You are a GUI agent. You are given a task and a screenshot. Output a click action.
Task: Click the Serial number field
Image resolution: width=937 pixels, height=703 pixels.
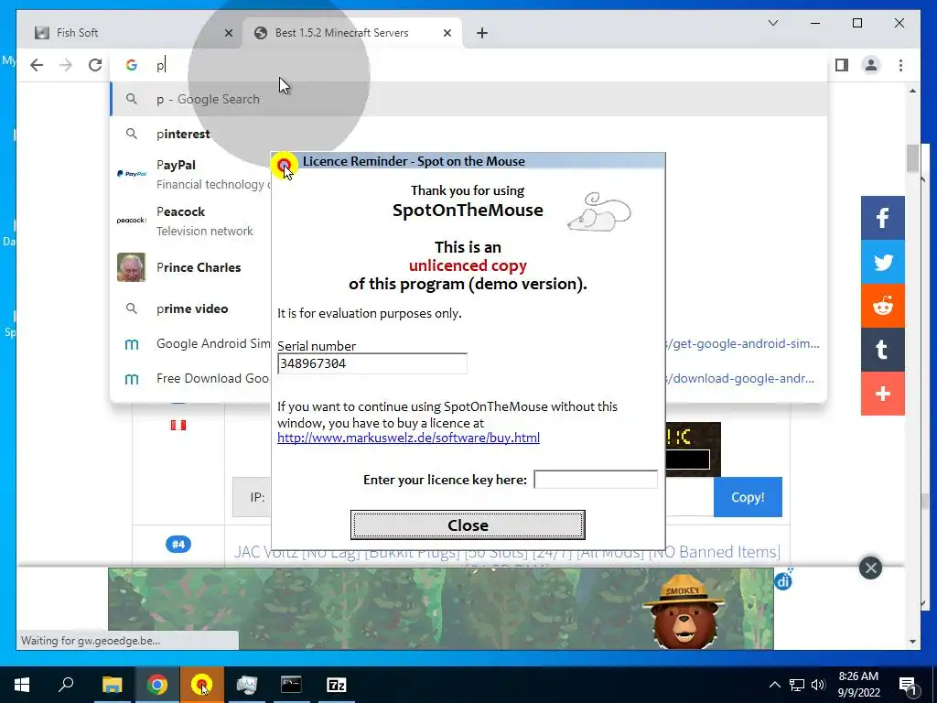pos(372,363)
